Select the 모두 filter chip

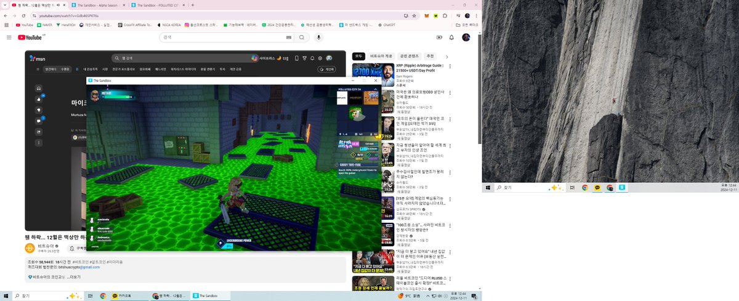(x=359, y=55)
